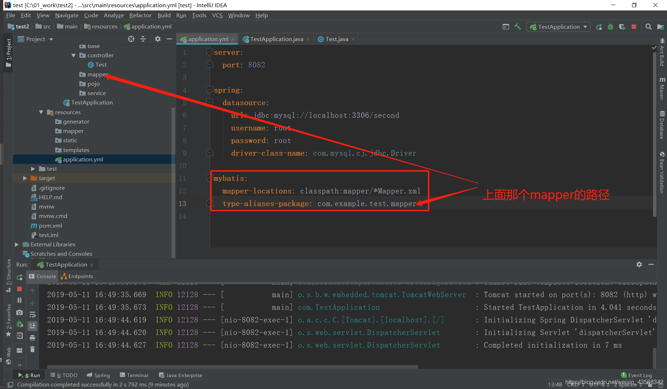
Task: Run TestApplication with the green rerun icon
Action: click(x=599, y=27)
